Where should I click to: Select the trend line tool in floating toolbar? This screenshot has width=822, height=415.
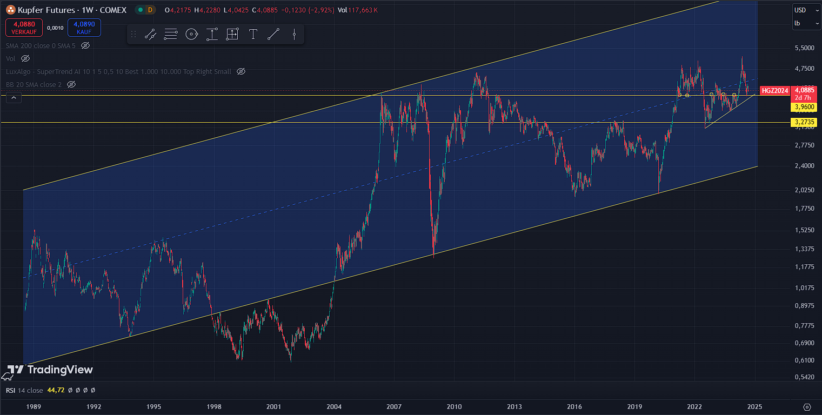click(x=150, y=35)
